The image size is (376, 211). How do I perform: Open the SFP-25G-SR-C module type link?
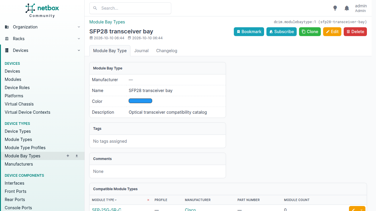107,210
